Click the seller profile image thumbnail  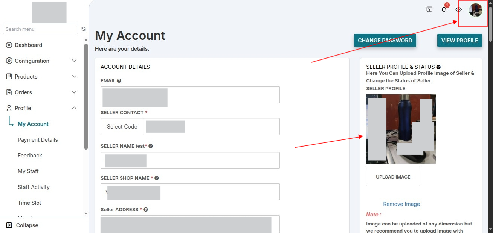point(401,129)
